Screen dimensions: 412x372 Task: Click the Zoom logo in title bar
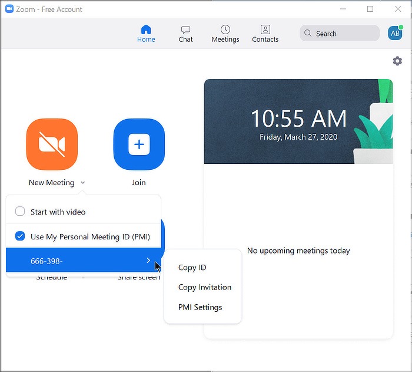pos(9,9)
